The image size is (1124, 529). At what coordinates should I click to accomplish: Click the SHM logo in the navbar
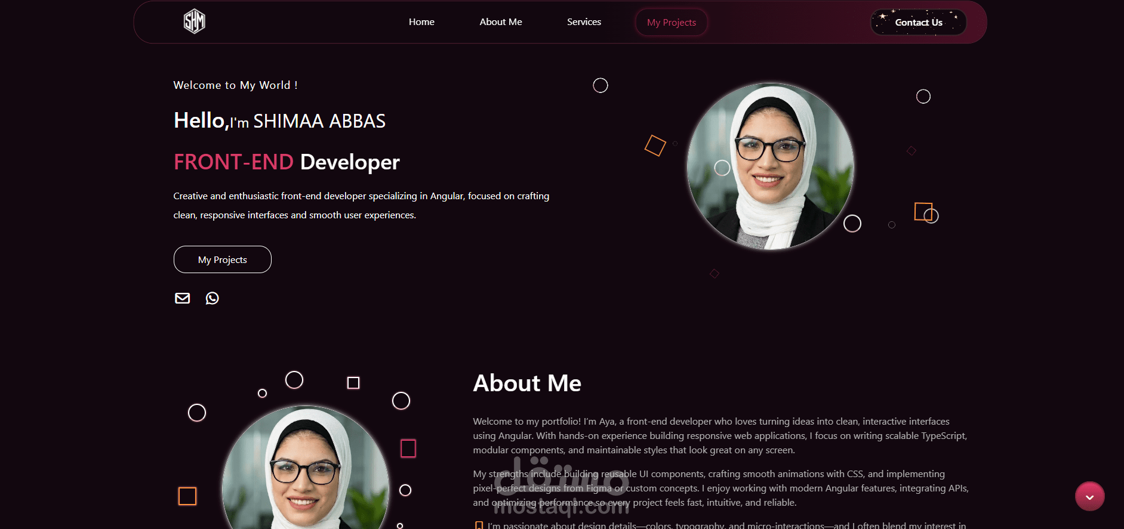coord(194,21)
